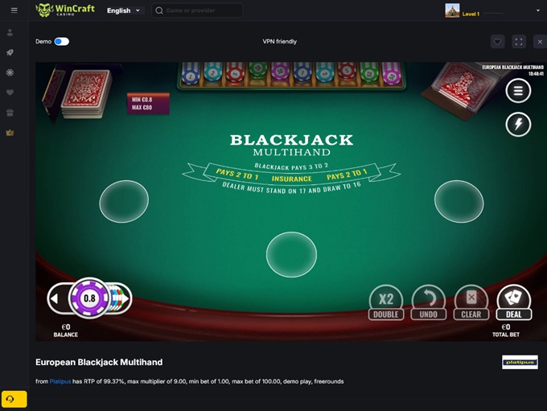Add game to favorites with heart icon
The height and width of the screenshot is (411, 547).
[x=497, y=42]
